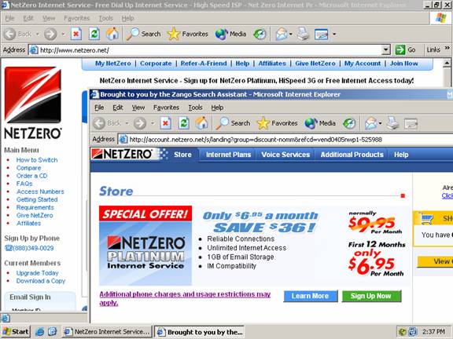The height and width of the screenshot is (339, 453).
Task: Click History icon in Zango popup toolbar
Action: coord(349,123)
